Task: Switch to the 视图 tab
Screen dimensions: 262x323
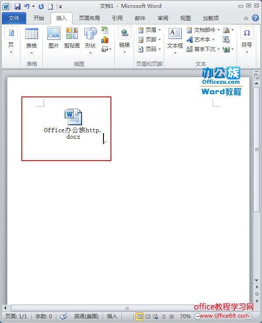Action: pyautogui.click(x=185, y=18)
